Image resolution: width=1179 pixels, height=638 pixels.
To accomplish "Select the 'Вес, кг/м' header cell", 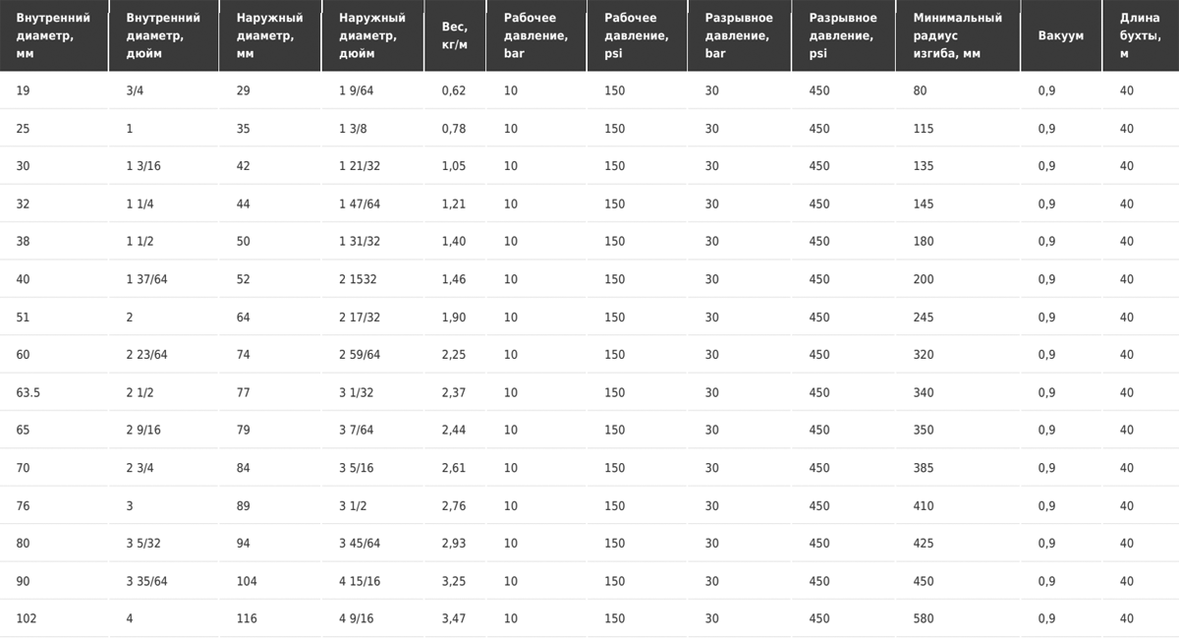I will tap(455, 35).
